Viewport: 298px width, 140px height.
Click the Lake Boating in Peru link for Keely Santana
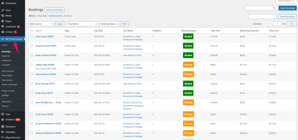(132, 55)
